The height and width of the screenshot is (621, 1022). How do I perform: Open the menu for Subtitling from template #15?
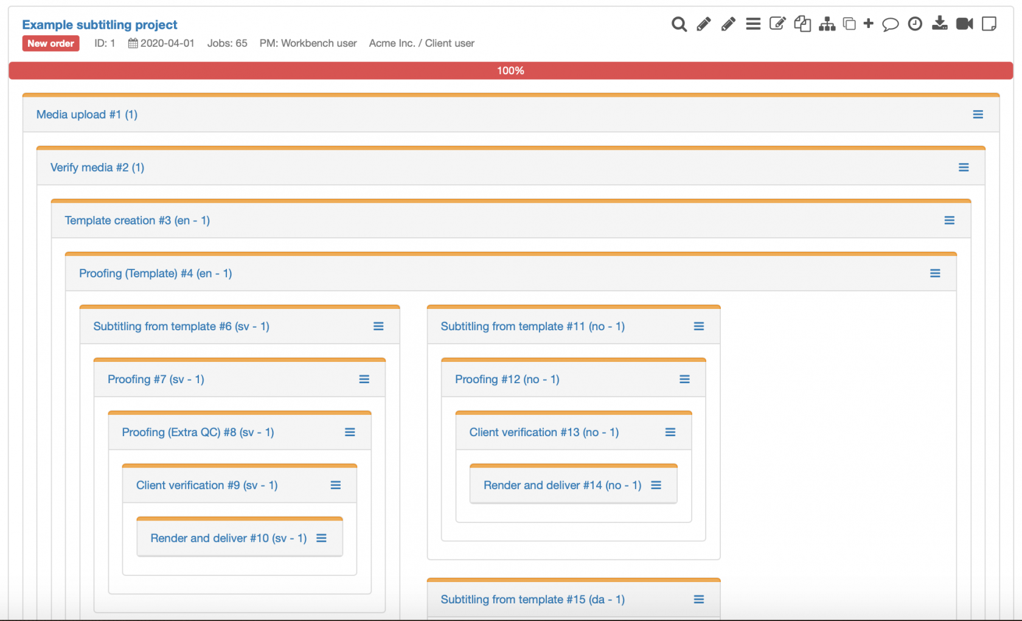tap(699, 599)
